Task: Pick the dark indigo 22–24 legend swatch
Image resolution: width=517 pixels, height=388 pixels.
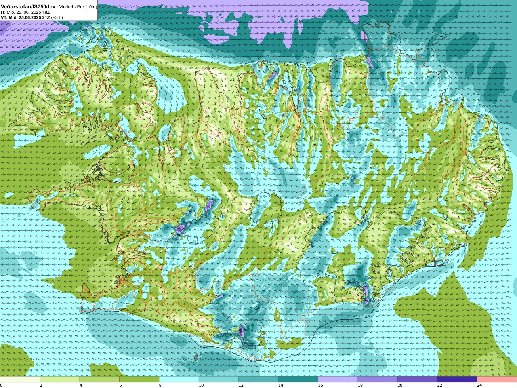Action: click(457, 380)
